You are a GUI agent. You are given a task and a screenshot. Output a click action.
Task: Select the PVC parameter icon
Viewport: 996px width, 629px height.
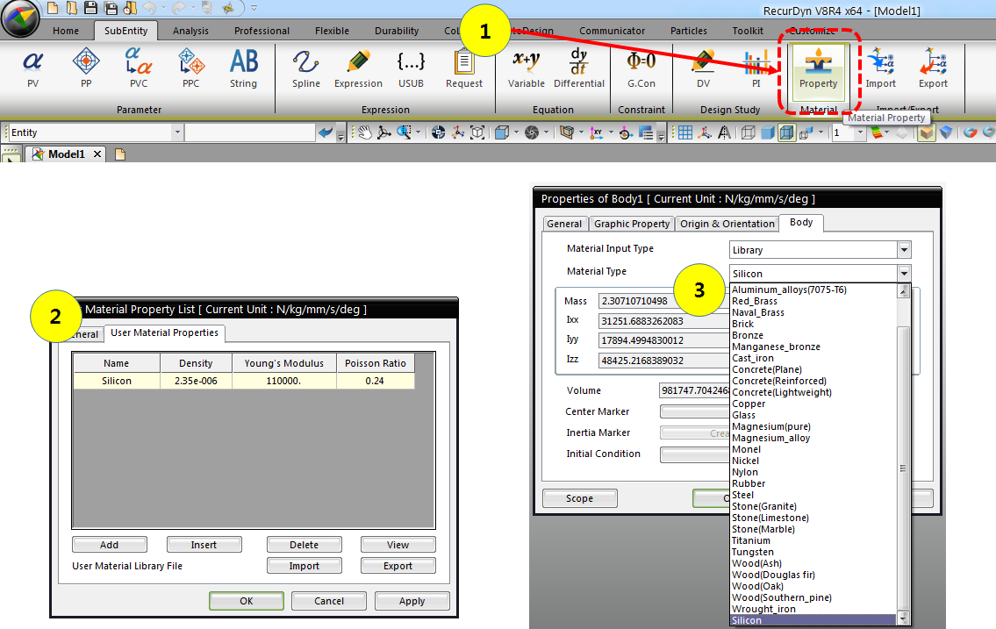pyautogui.click(x=139, y=68)
